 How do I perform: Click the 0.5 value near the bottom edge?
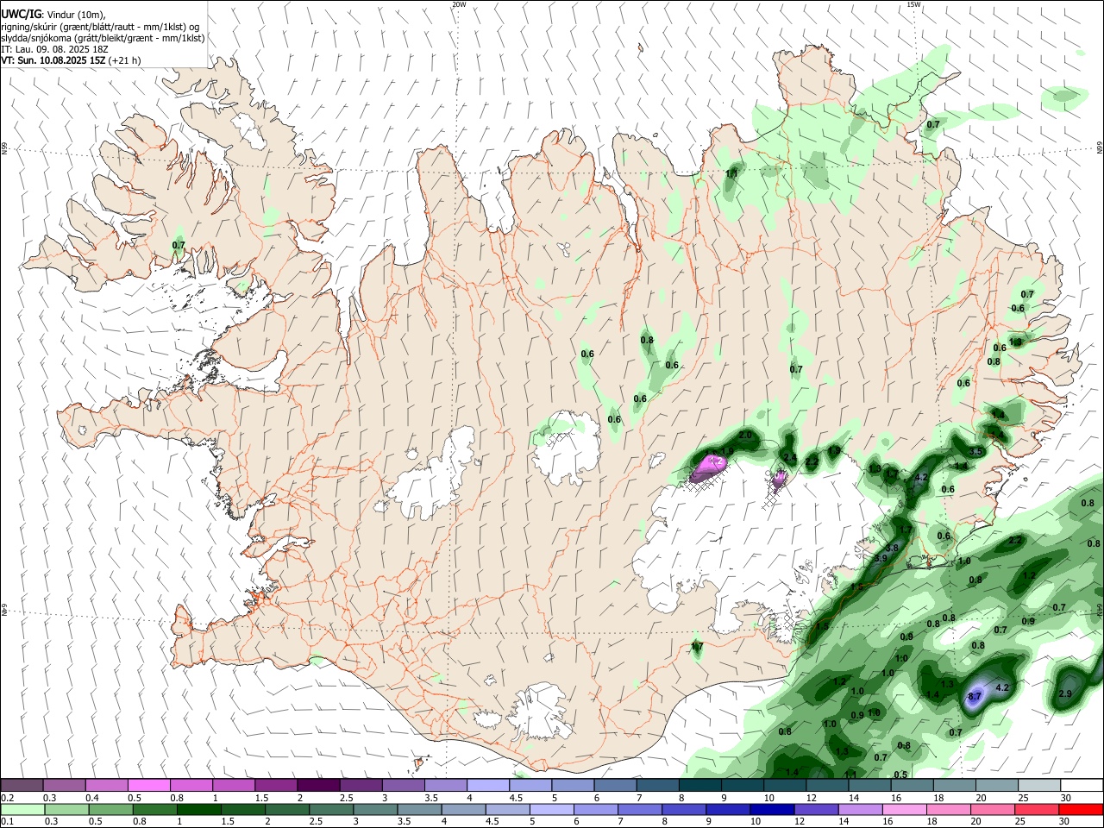point(900,775)
